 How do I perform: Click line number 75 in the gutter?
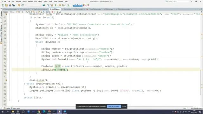pyautogui.click(x=5, y=70)
